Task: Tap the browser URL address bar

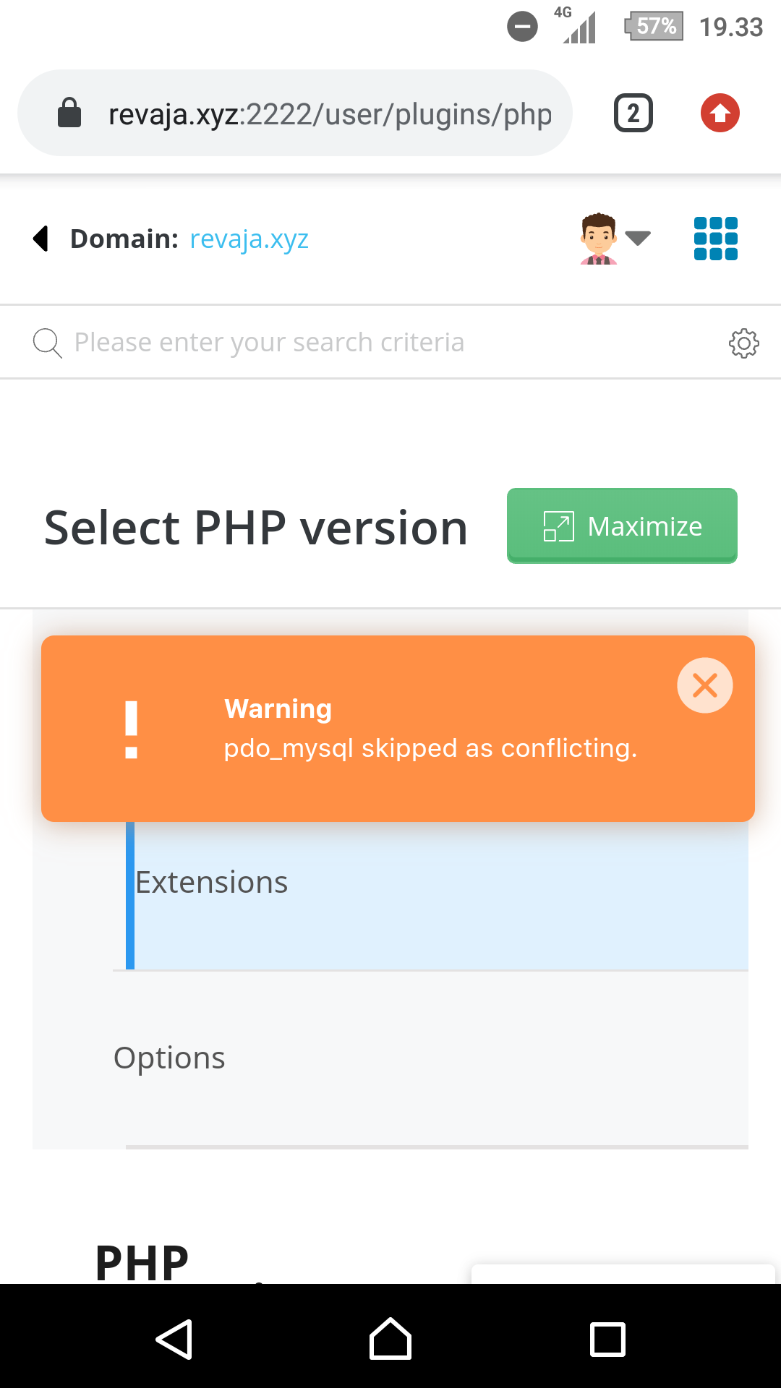Action: [x=330, y=113]
